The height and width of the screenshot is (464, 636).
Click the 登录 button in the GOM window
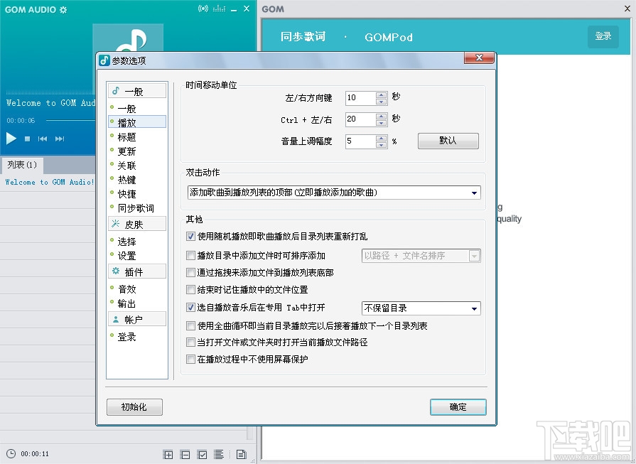tap(603, 36)
